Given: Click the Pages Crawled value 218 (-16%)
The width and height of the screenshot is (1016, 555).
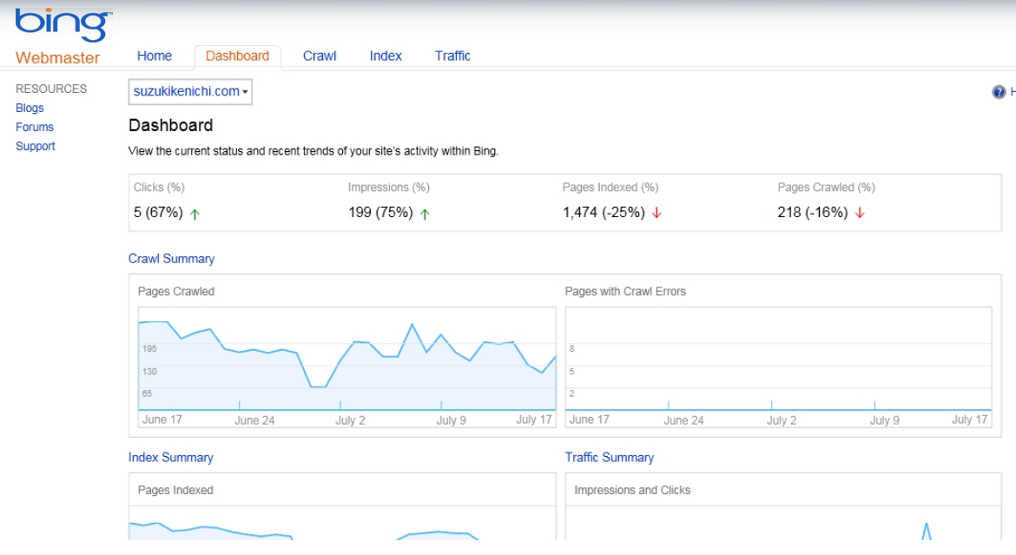Looking at the screenshot, I should pyautogui.click(x=813, y=213).
